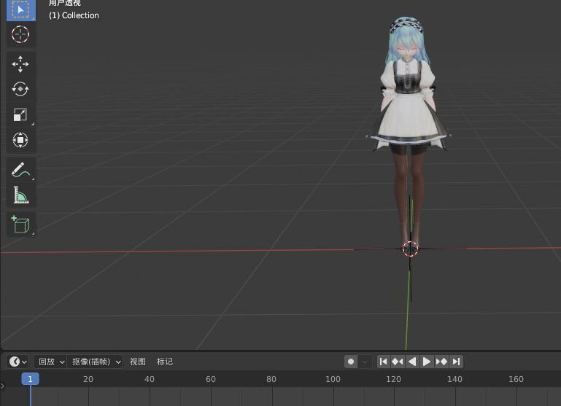Select the Select Box tool

(x=20, y=10)
